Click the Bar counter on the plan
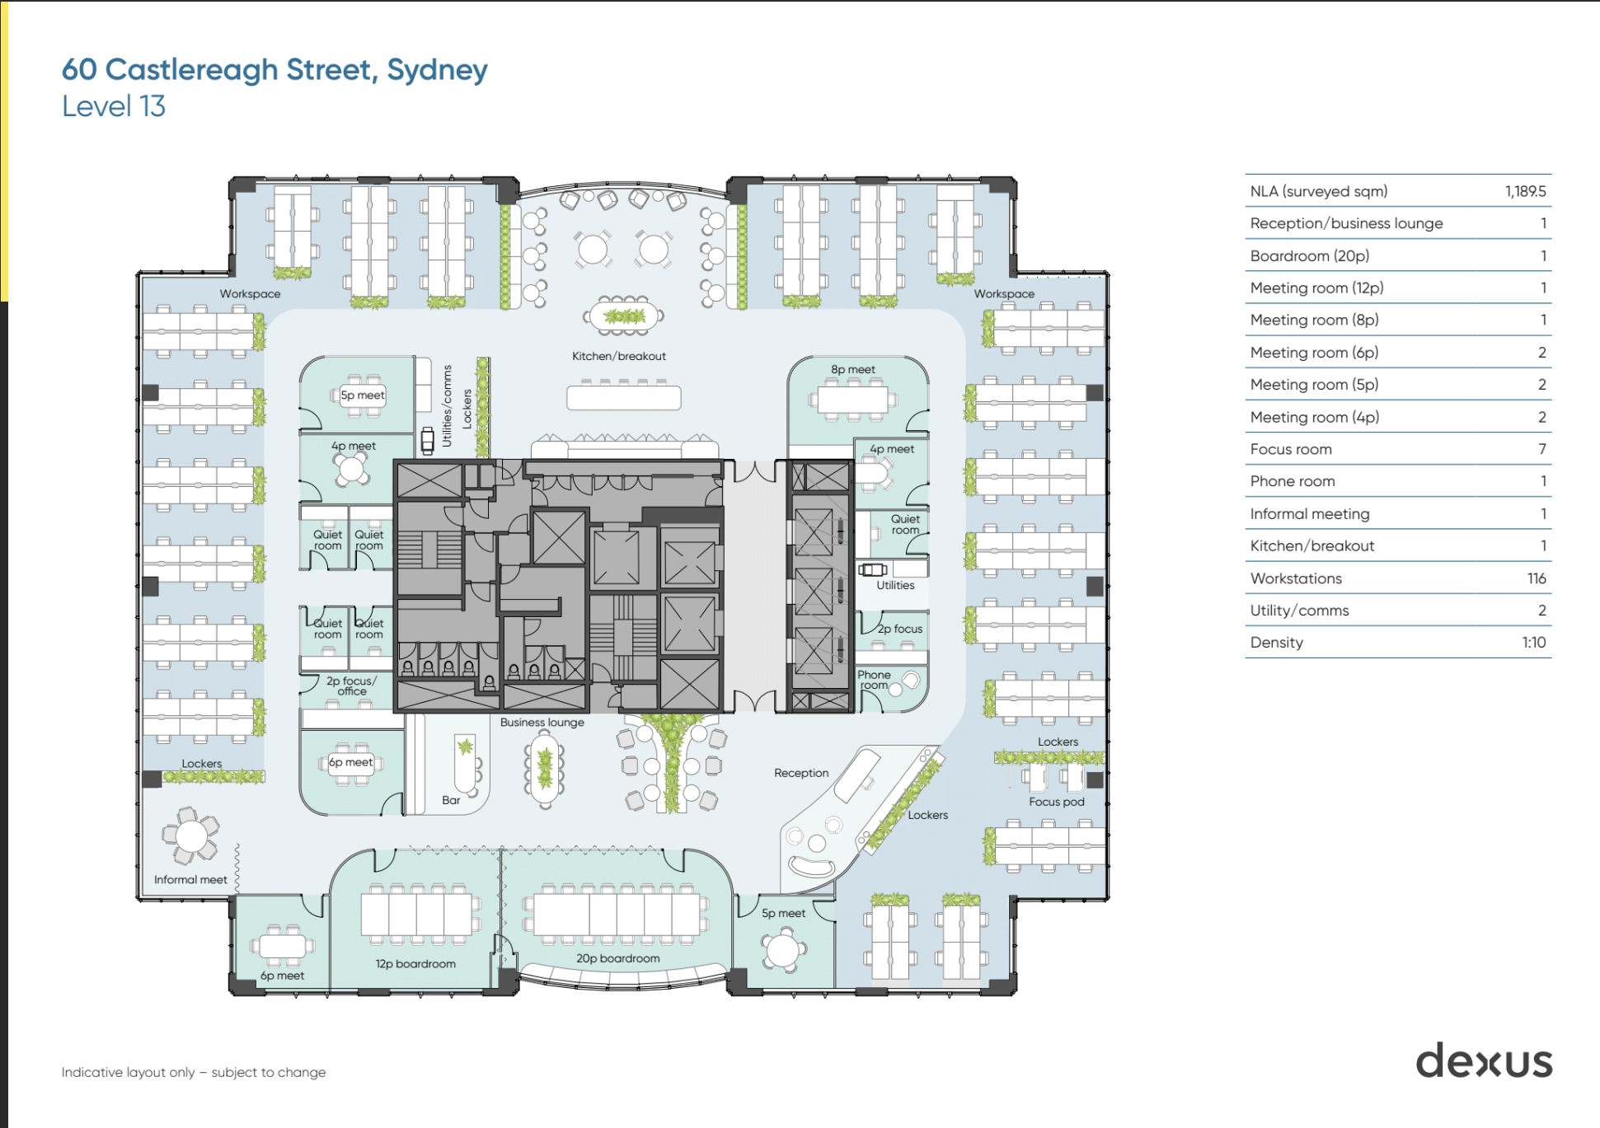Image resolution: width=1600 pixels, height=1128 pixels. [466, 762]
